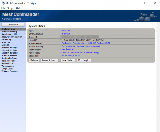The image size is (160, 132).
Task: Click the MeshCommander app icon in title bar
Action: click(x=3, y=3)
